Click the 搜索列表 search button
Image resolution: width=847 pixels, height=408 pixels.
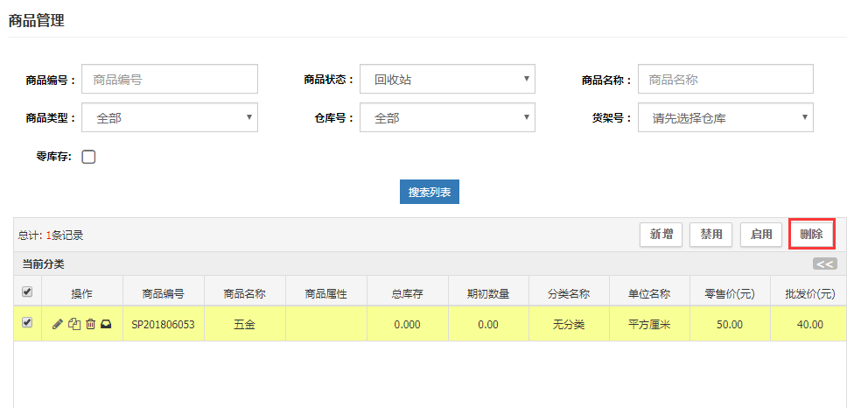[x=429, y=192]
